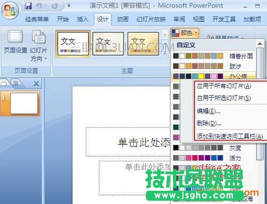Minimize the PowerPoint window

click(245, 6)
